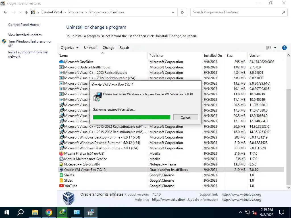Open Control Panel Home link
Screen dimensions: 291x218
tap(24, 25)
